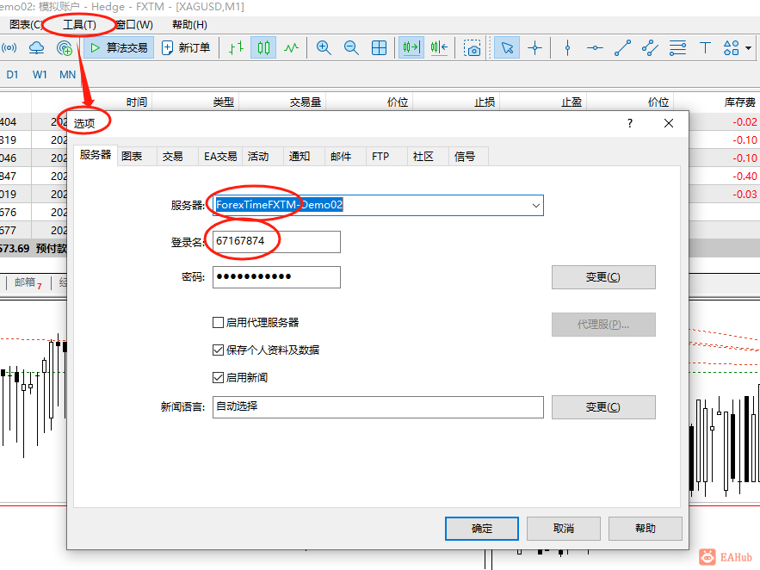
Task: Expand the shapes dropdown arrow in toolbar
Action: [x=749, y=48]
